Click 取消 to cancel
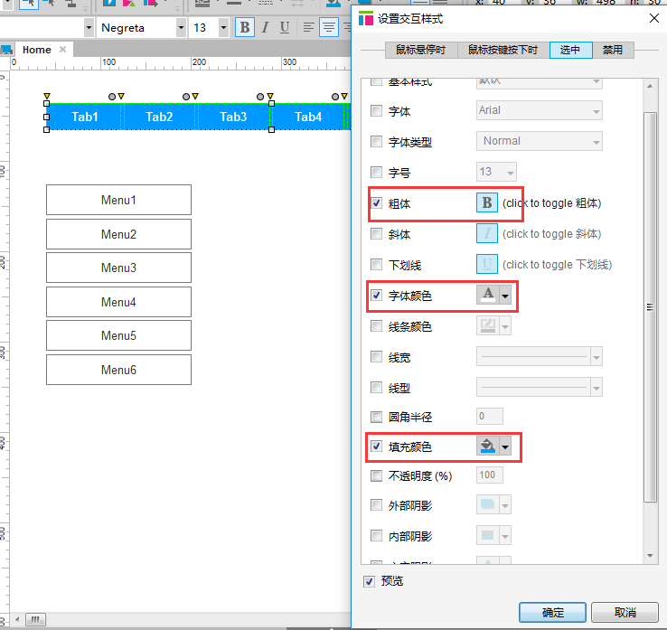 point(625,612)
